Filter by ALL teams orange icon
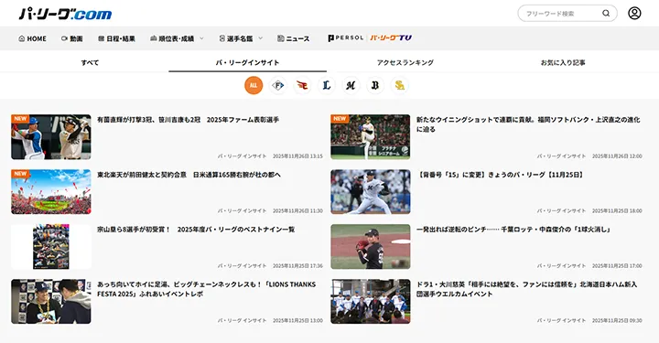 [x=254, y=85]
